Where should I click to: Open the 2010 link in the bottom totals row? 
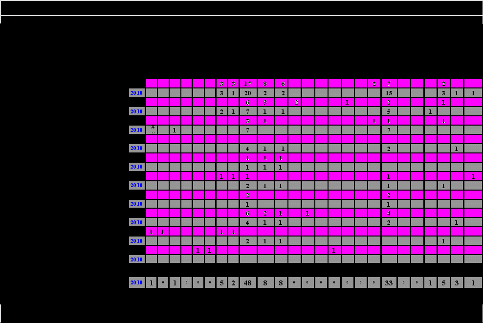pyautogui.click(x=136, y=282)
